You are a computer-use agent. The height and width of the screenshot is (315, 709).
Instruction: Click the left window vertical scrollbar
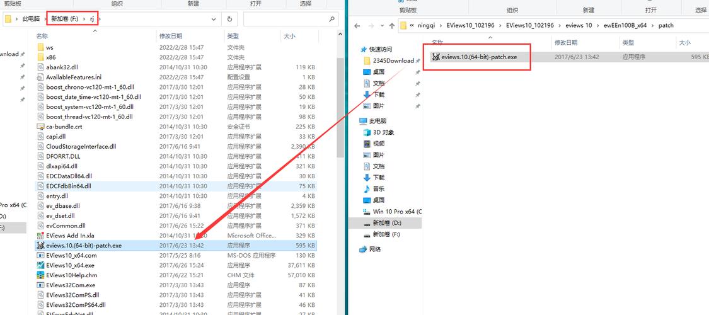340,108
